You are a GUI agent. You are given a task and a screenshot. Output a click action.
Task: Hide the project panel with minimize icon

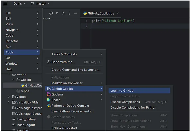pyautogui.click(x=75, y=13)
